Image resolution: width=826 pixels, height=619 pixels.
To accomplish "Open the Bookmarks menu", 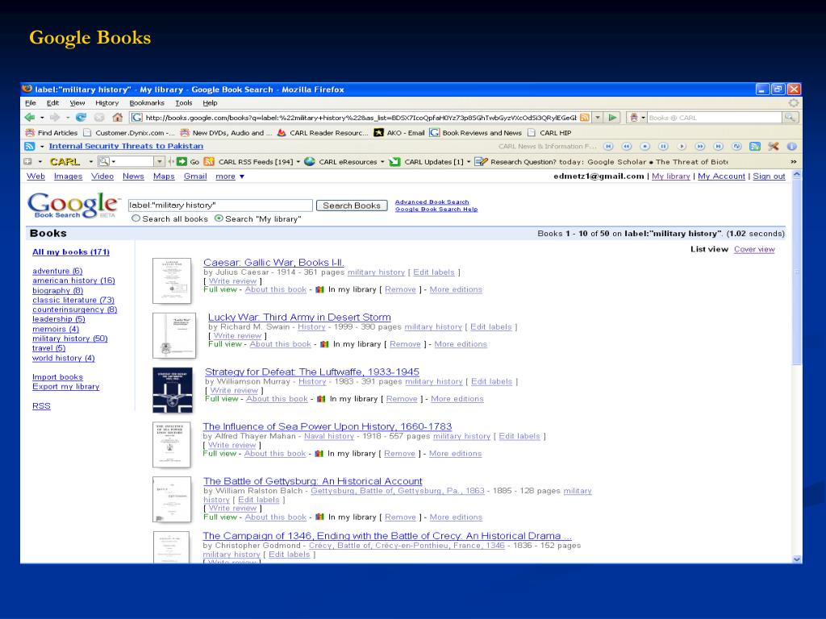I will click(x=147, y=103).
